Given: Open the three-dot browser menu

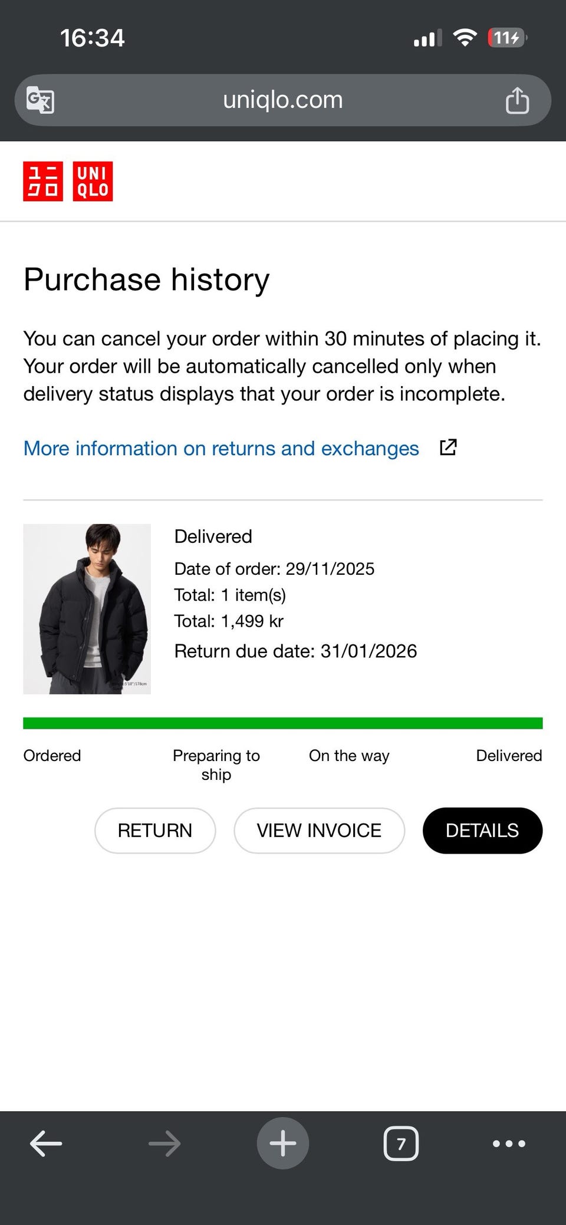Looking at the screenshot, I should pyautogui.click(x=509, y=1143).
